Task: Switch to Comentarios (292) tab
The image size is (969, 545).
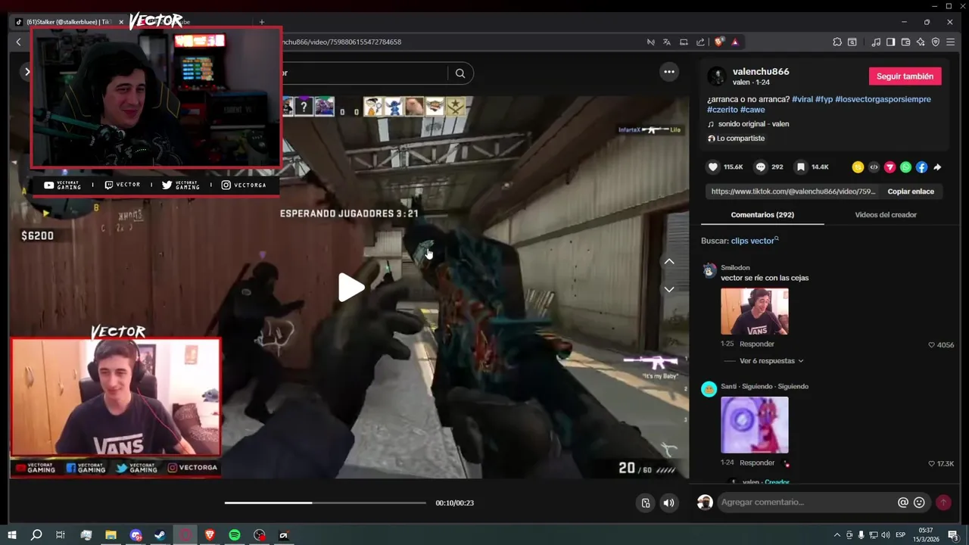Action: (762, 215)
